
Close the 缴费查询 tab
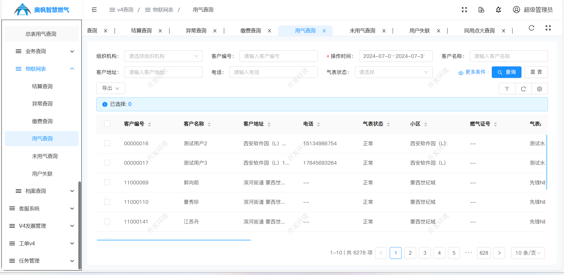pos(270,31)
